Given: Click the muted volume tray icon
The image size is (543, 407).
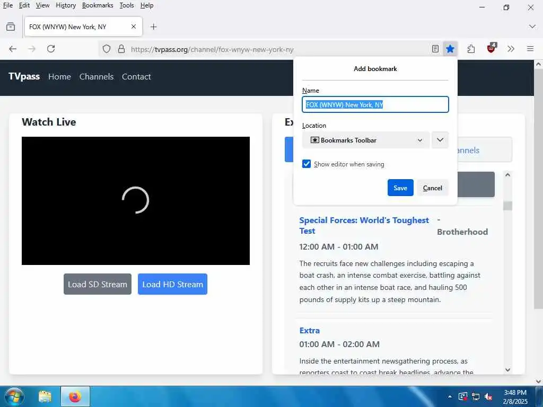Looking at the screenshot, I should (488, 396).
